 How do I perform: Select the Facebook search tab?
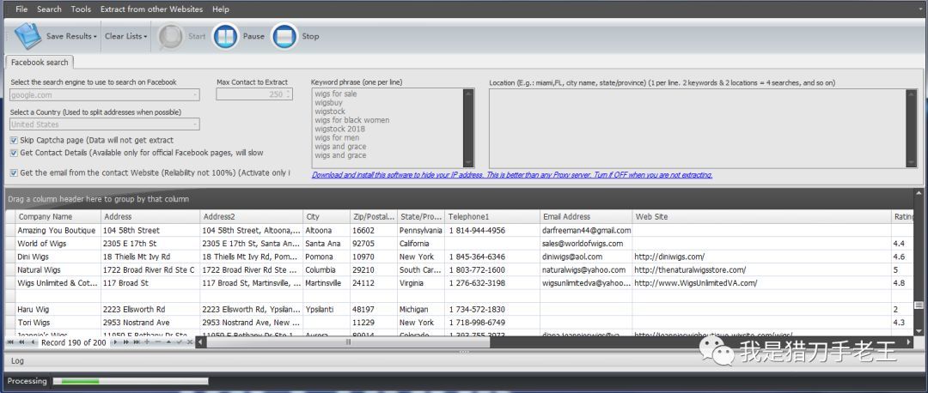pyautogui.click(x=40, y=62)
